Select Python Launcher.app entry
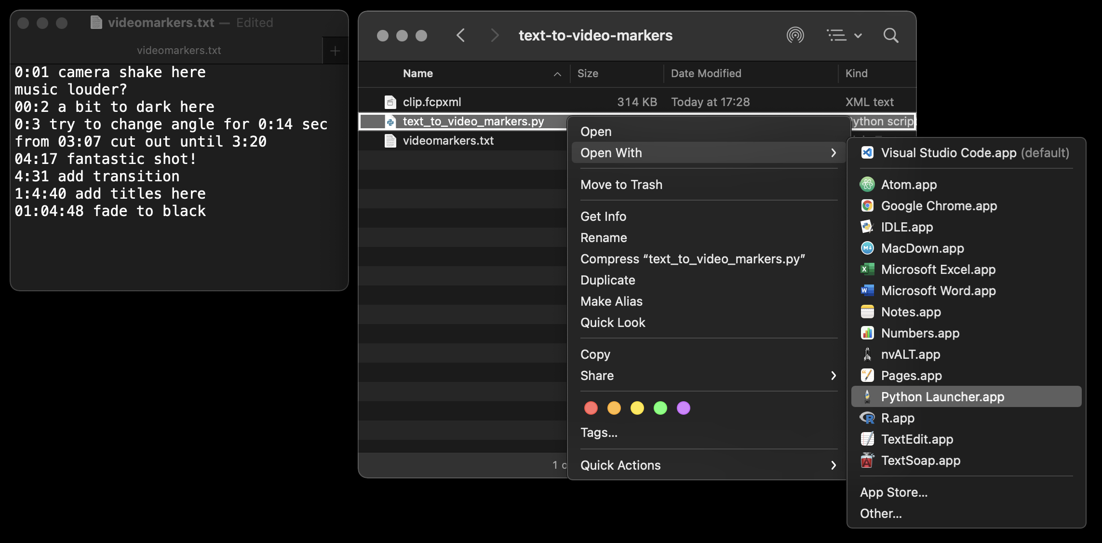Screen dimensions: 1102x543 point(942,397)
